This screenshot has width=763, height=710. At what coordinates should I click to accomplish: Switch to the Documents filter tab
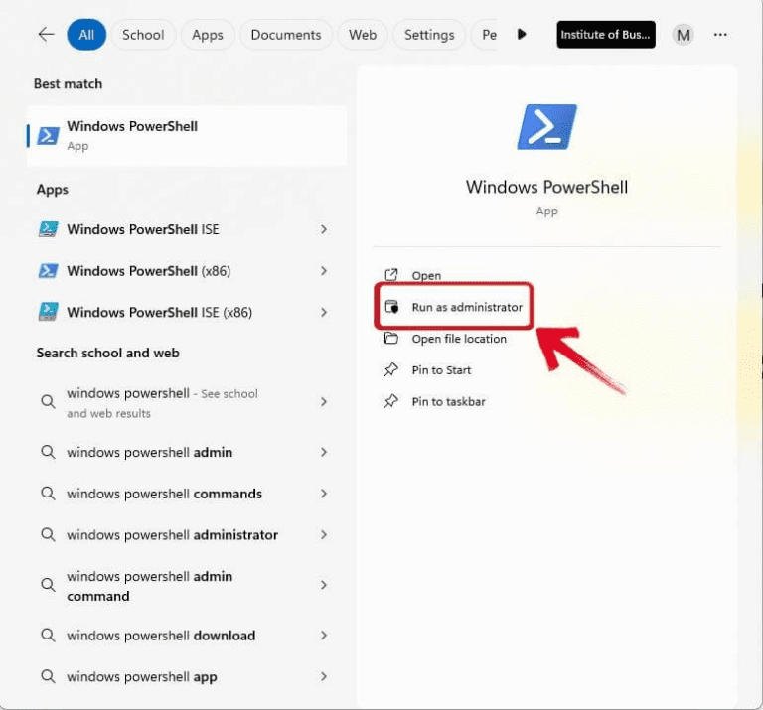tap(286, 35)
